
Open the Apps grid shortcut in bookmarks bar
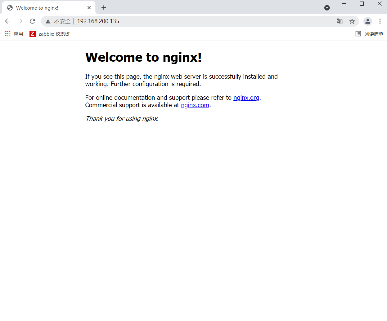(14, 34)
